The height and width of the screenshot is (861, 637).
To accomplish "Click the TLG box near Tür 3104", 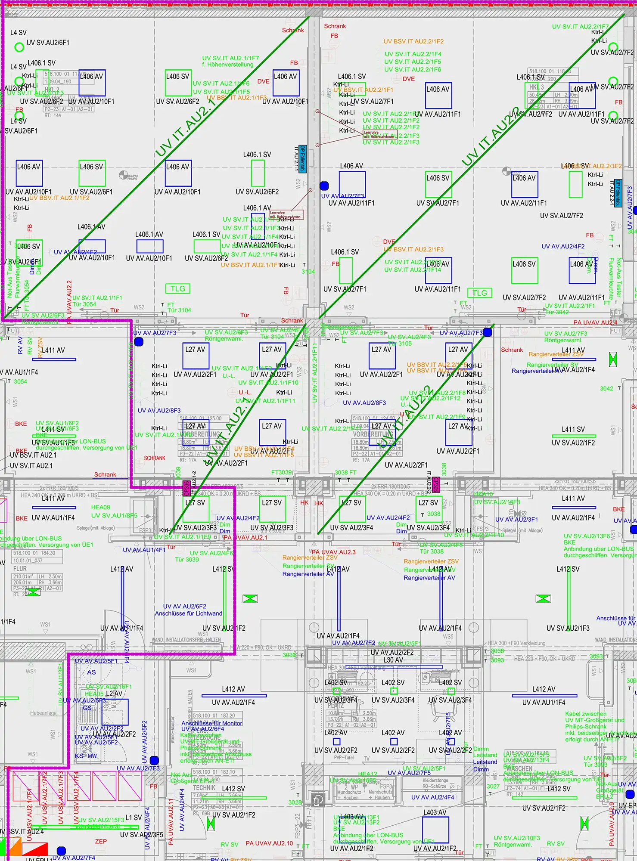I will pos(177,289).
